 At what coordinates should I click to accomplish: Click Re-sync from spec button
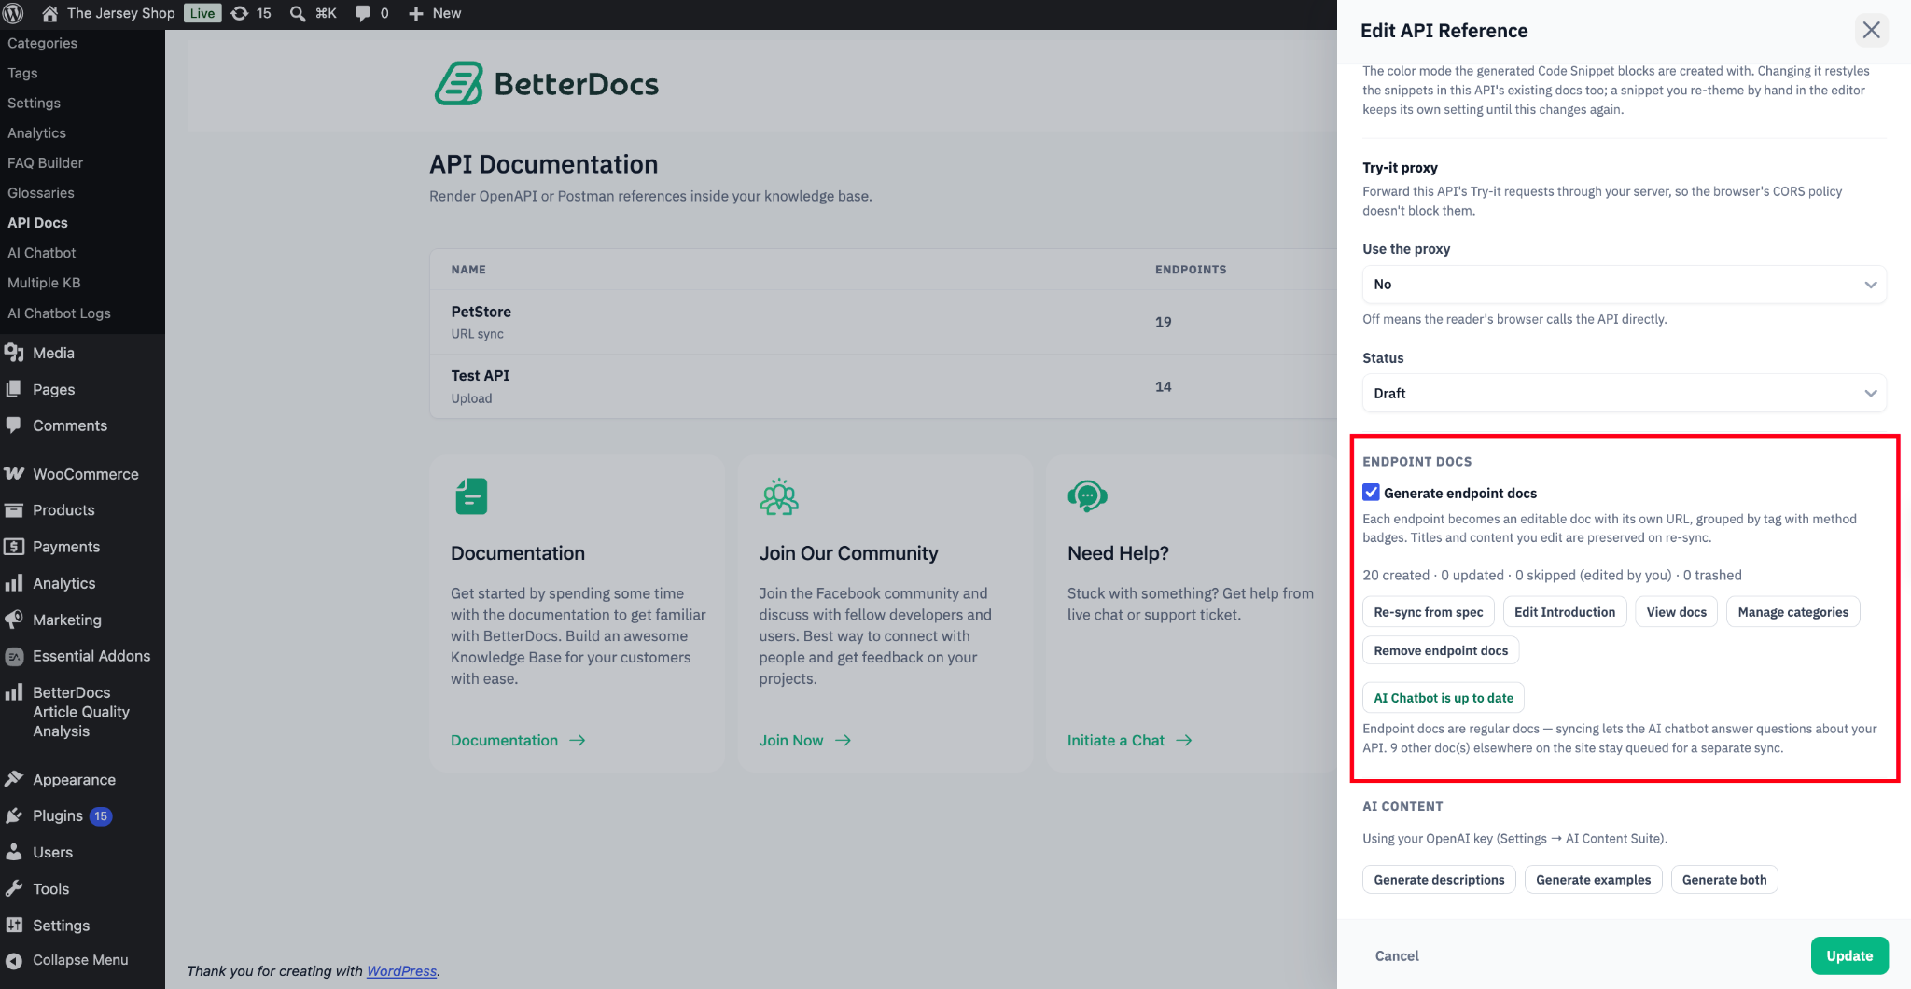pyautogui.click(x=1428, y=612)
